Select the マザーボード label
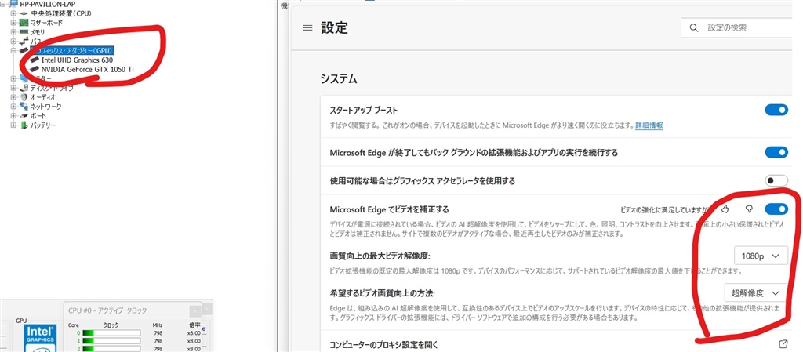 coord(46,23)
